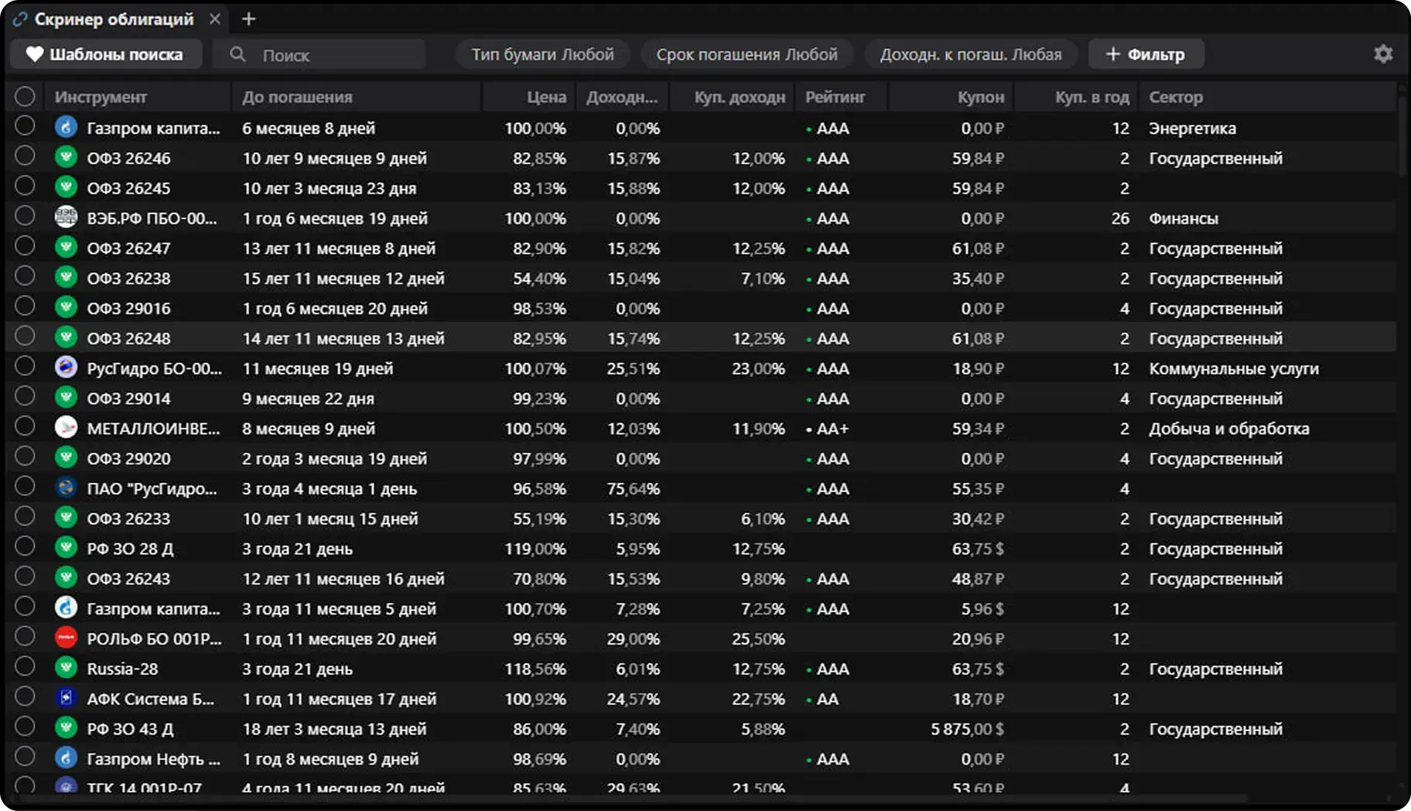Select the РусГидро БО-00 row checkbox
Screen dimensions: 1411x811
point(25,366)
